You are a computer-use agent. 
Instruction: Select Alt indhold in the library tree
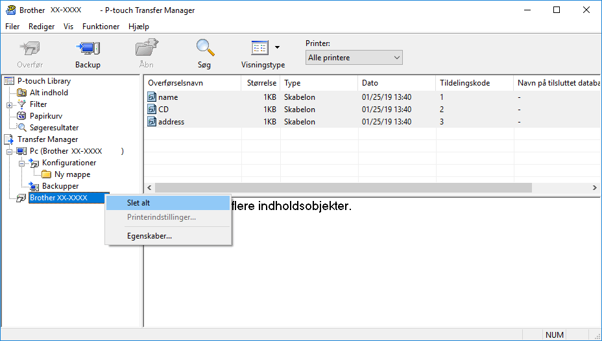[49, 93]
